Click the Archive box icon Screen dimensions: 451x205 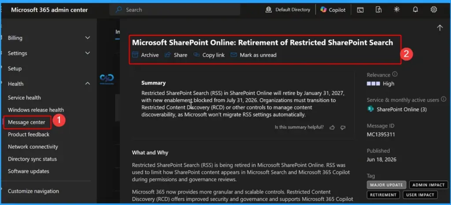coord(135,55)
